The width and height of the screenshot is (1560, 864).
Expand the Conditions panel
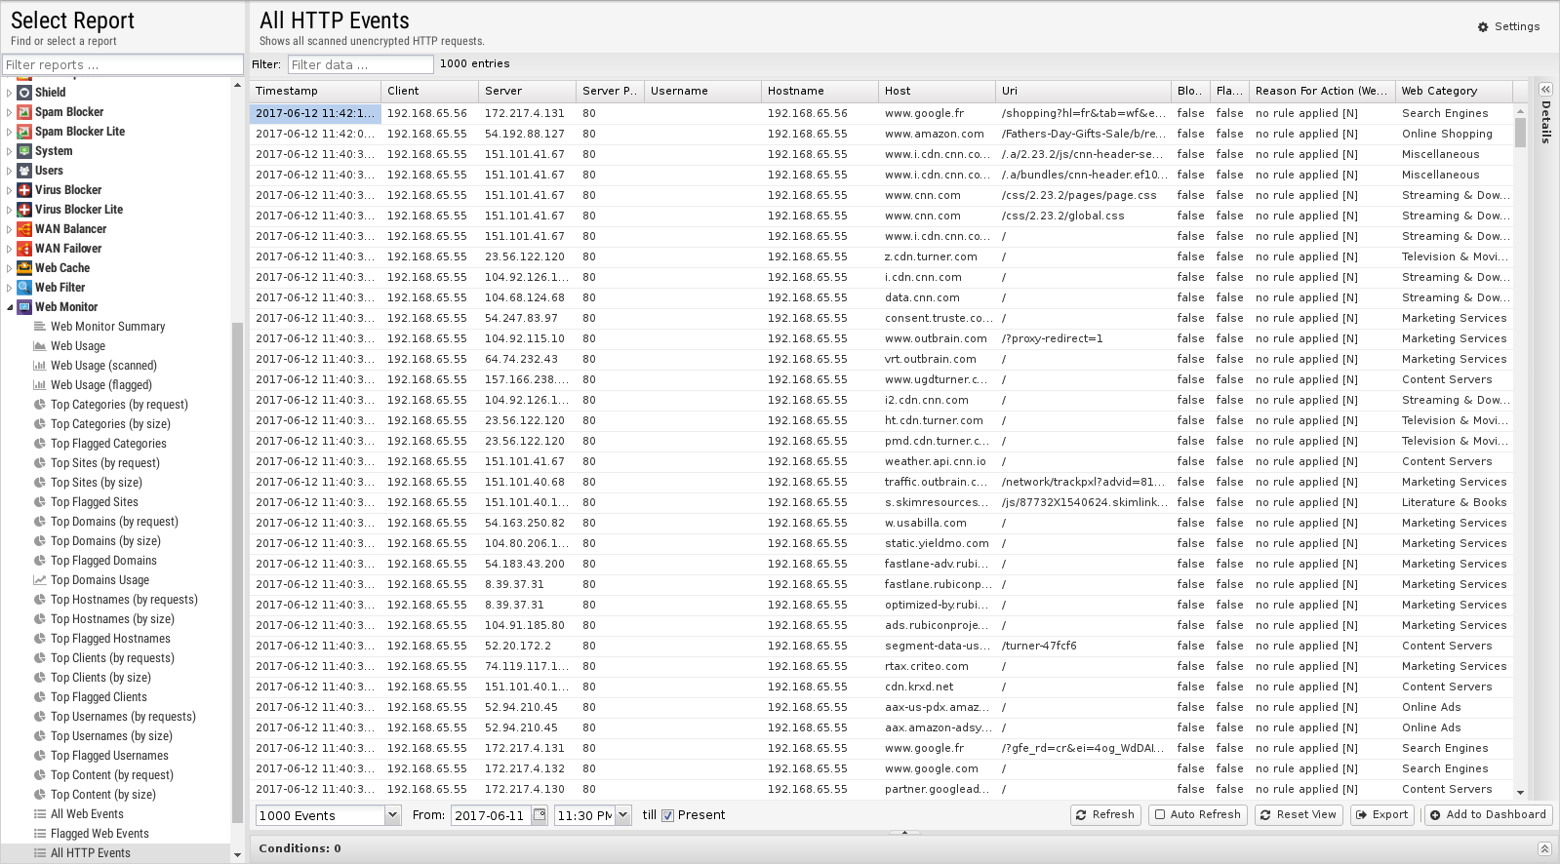coord(1543,849)
